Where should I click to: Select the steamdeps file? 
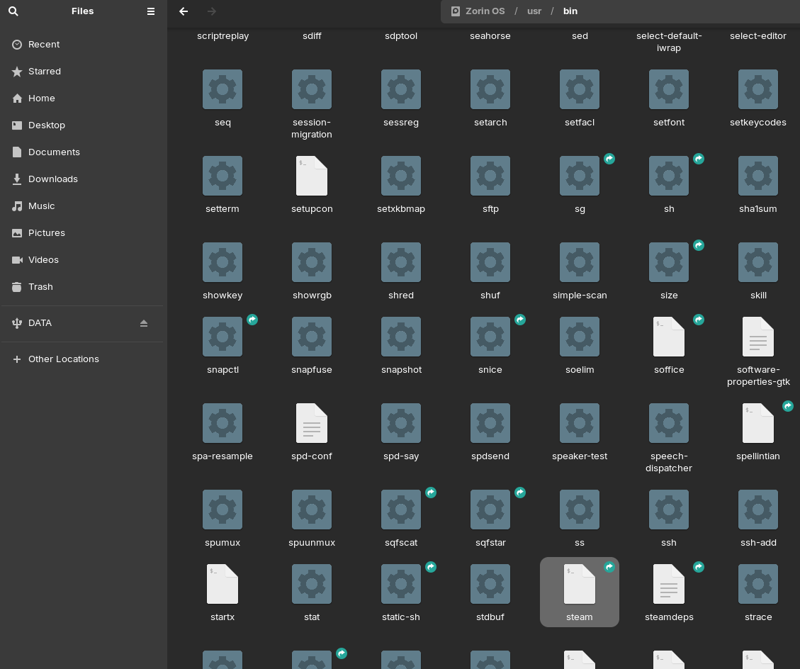(669, 584)
